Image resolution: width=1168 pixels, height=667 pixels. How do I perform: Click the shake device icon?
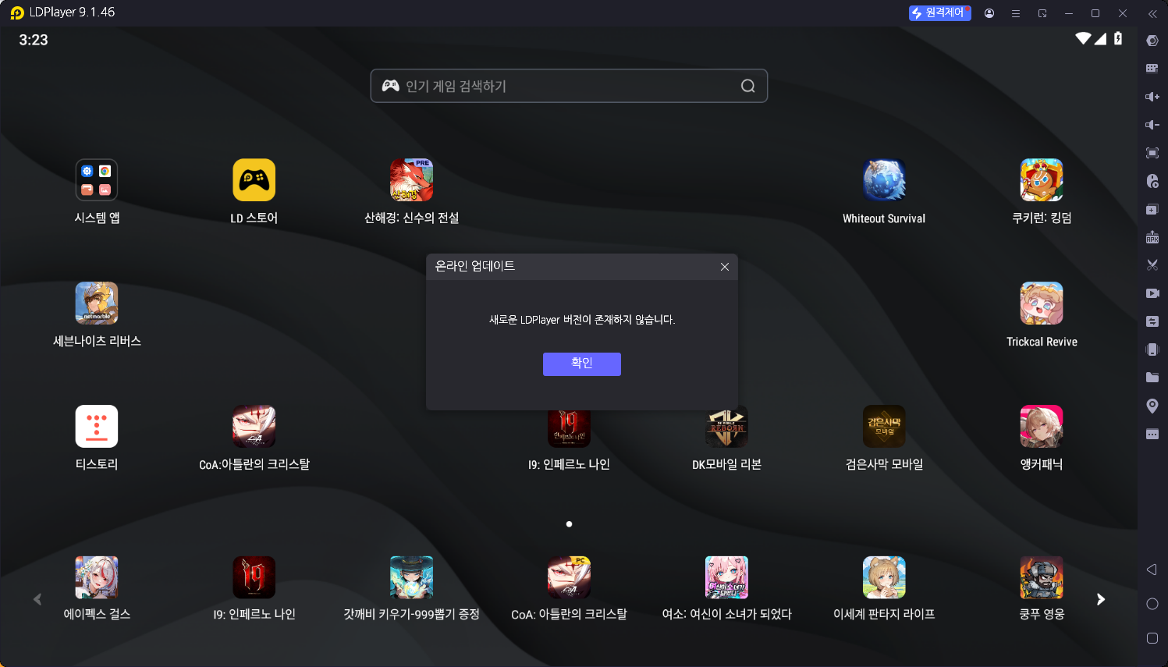(1152, 349)
